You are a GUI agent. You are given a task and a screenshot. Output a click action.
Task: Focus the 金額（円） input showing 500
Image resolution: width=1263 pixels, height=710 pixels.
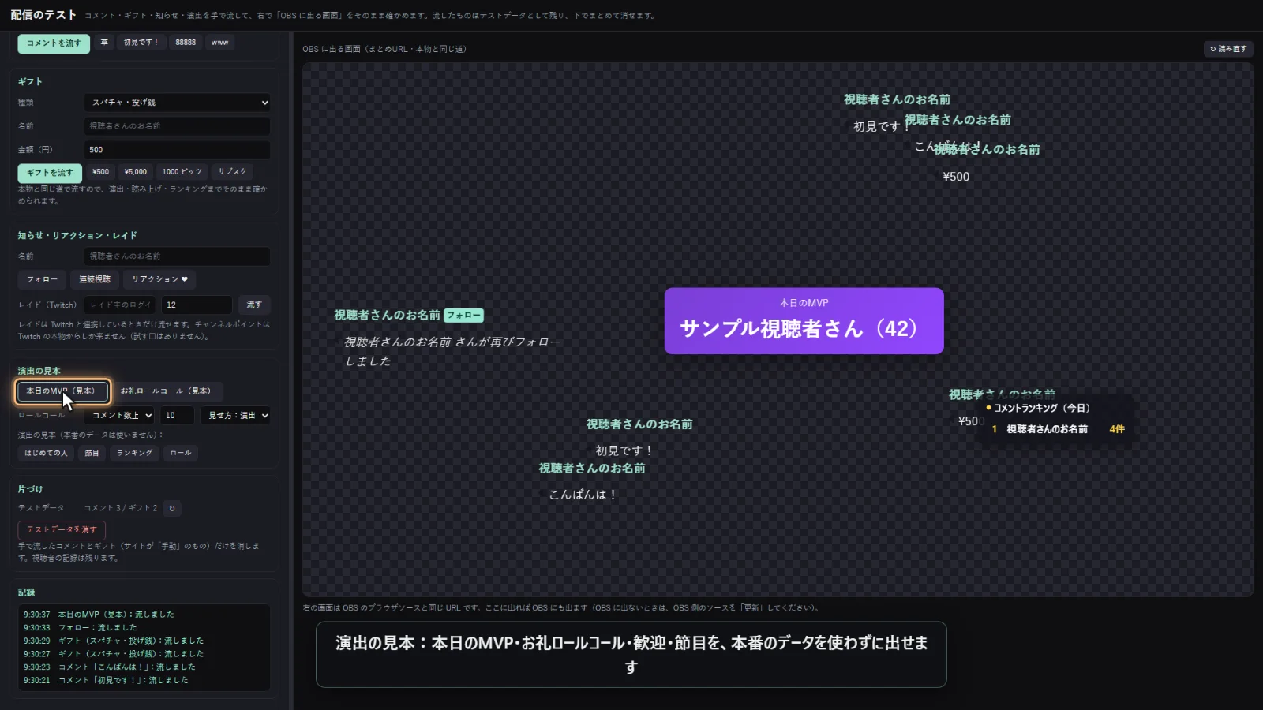(x=177, y=150)
